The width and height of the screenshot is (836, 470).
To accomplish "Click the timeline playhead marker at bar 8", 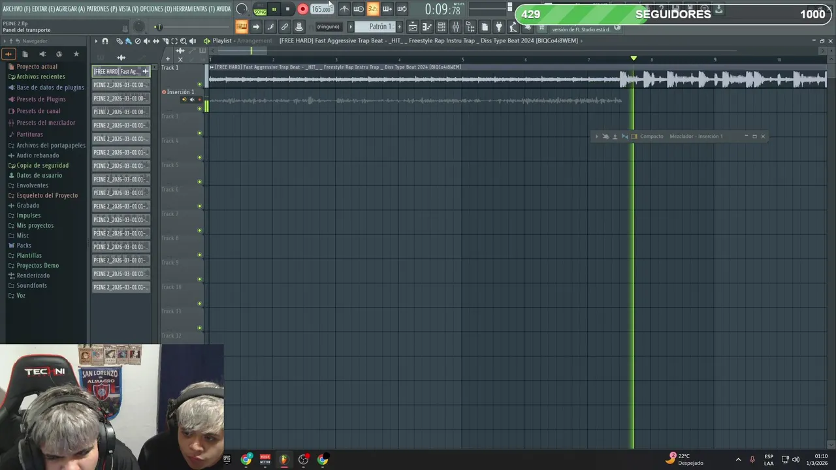I will 634,59.
